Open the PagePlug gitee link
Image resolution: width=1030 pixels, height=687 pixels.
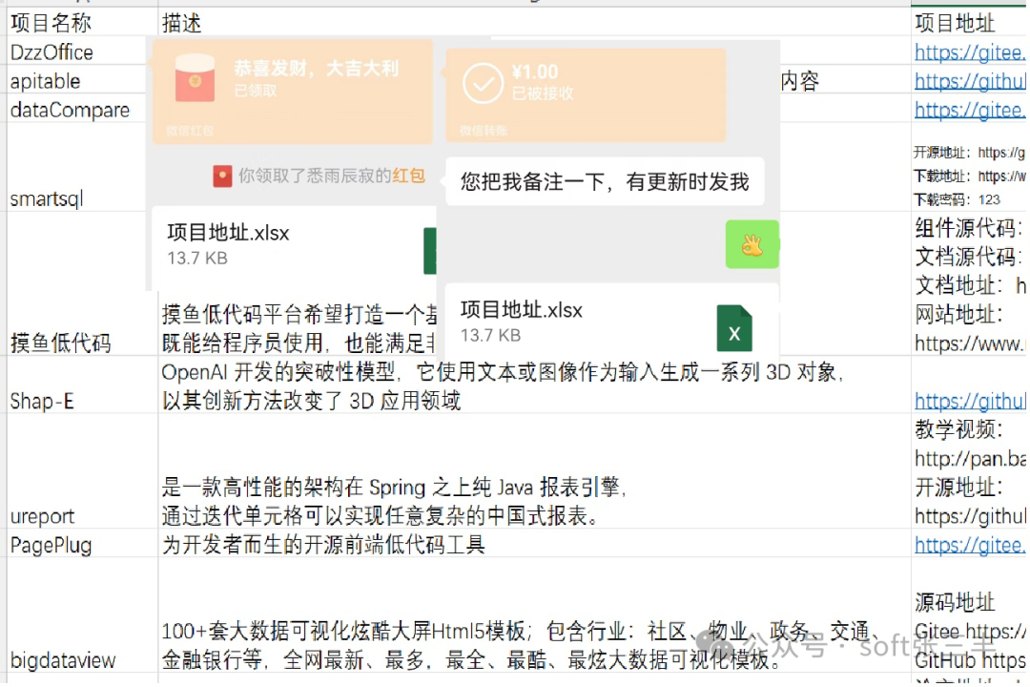970,544
